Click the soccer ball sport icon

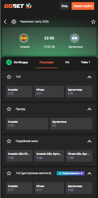point(14,22)
